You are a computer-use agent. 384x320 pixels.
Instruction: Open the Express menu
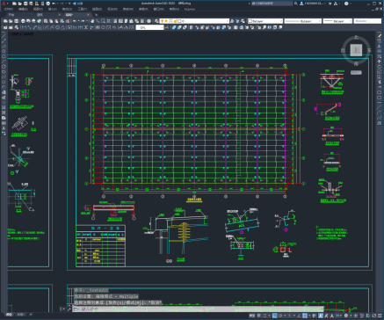[x=190, y=9]
